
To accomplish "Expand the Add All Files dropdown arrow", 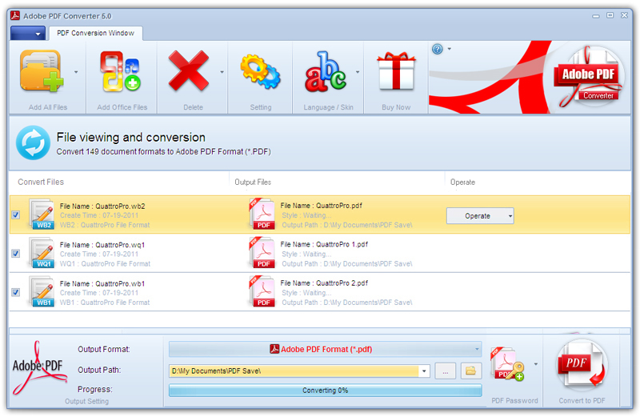I will click(x=76, y=72).
